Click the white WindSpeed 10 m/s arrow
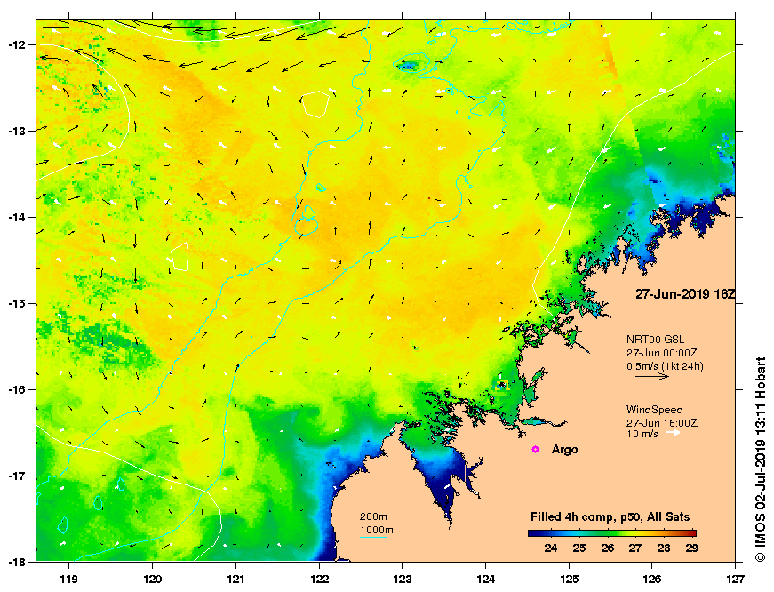 click(x=673, y=433)
